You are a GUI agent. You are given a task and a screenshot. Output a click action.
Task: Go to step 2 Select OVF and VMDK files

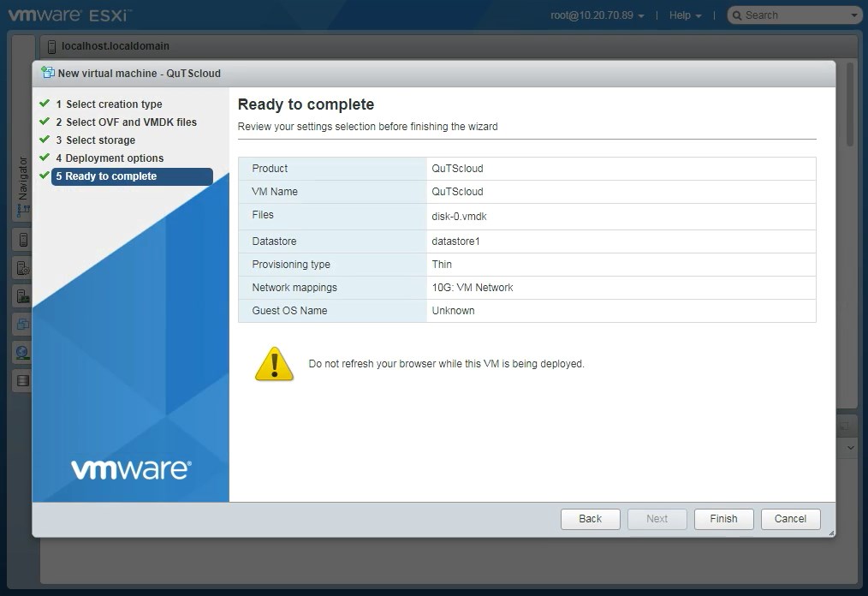pos(126,122)
